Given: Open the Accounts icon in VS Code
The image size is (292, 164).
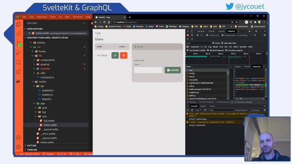Looking at the screenshot, I should [18, 138].
